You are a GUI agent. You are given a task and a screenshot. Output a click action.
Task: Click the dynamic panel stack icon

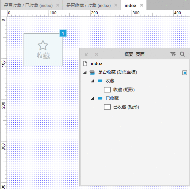(x=92, y=72)
